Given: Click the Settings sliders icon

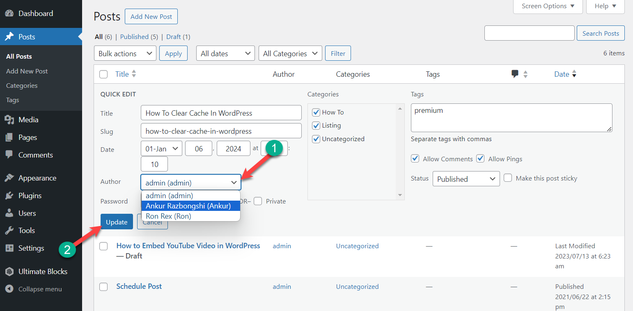Looking at the screenshot, I should [x=9, y=248].
